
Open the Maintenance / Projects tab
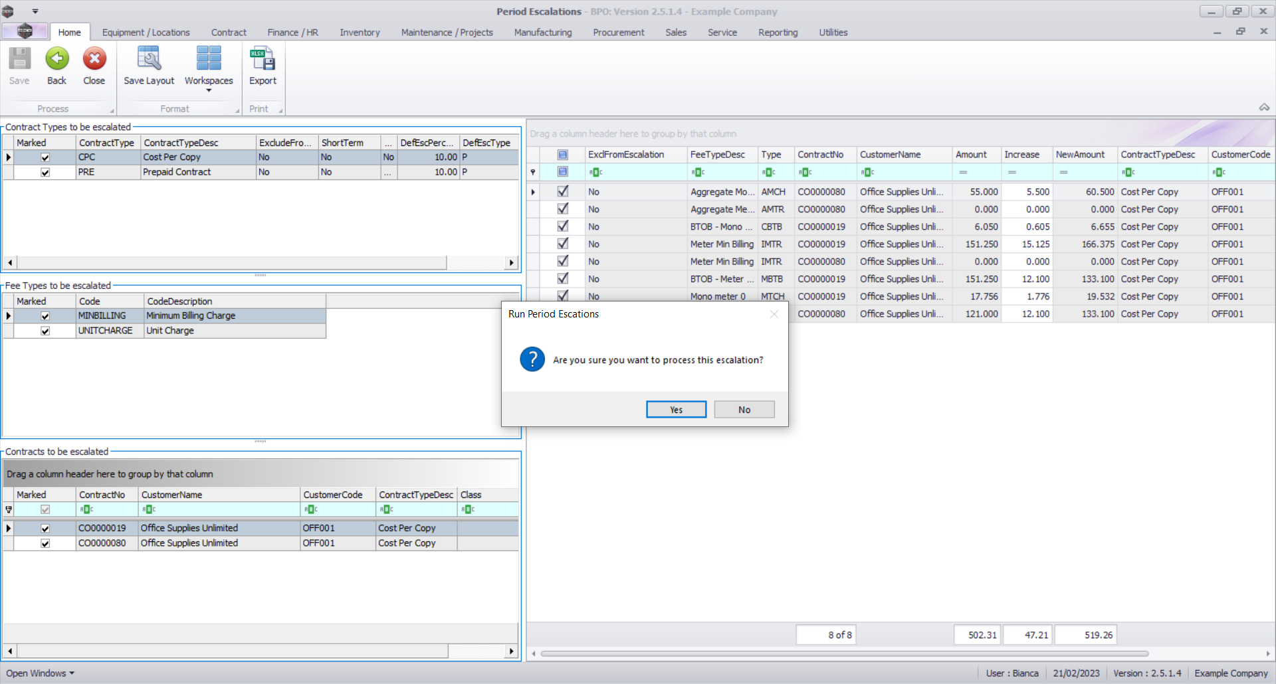(447, 33)
